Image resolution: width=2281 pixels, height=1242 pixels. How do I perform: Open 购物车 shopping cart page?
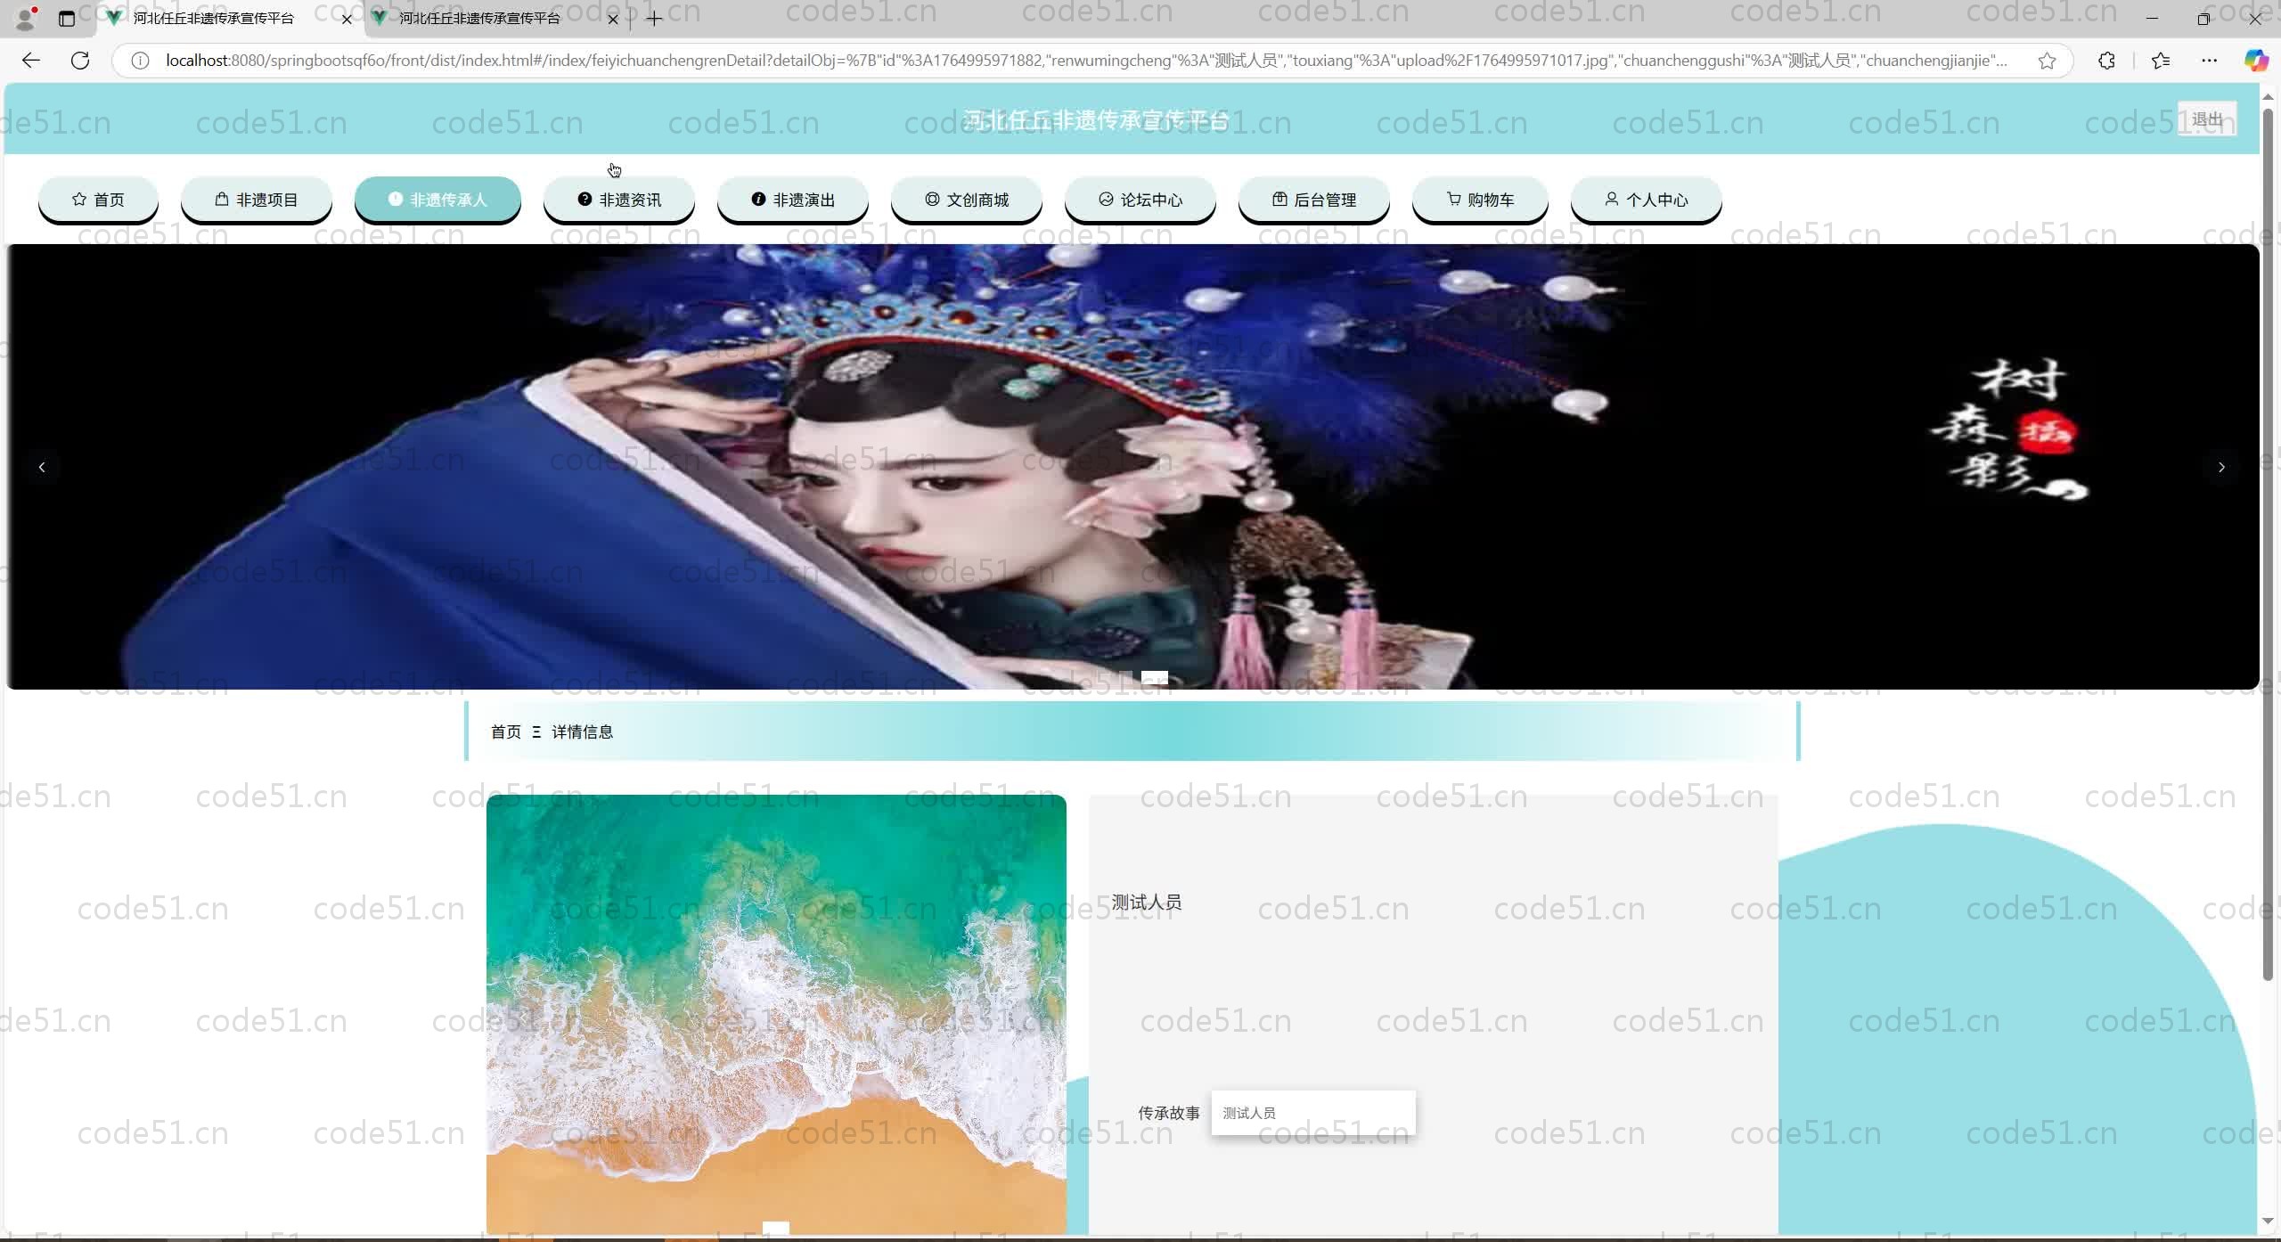(x=1480, y=200)
